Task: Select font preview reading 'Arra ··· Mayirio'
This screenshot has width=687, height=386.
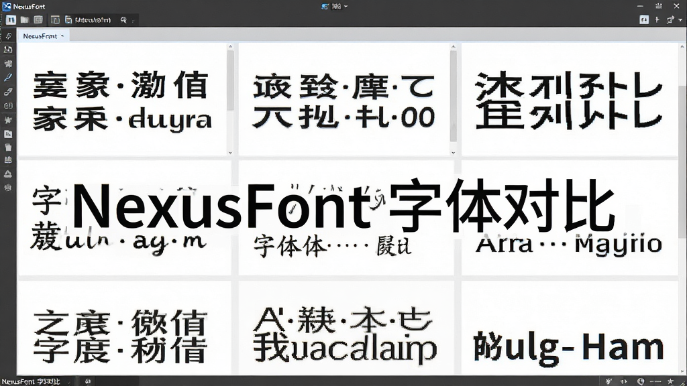Action: pos(570,218)
